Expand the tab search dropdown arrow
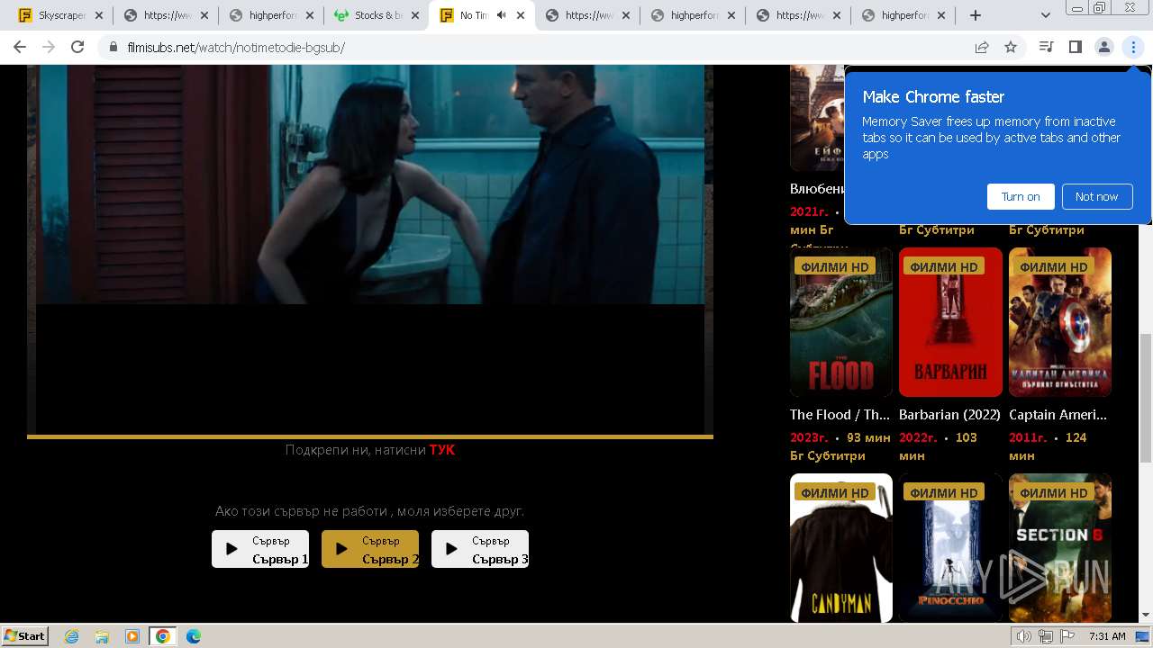Screen dimensions: 1153x648 1045,15
